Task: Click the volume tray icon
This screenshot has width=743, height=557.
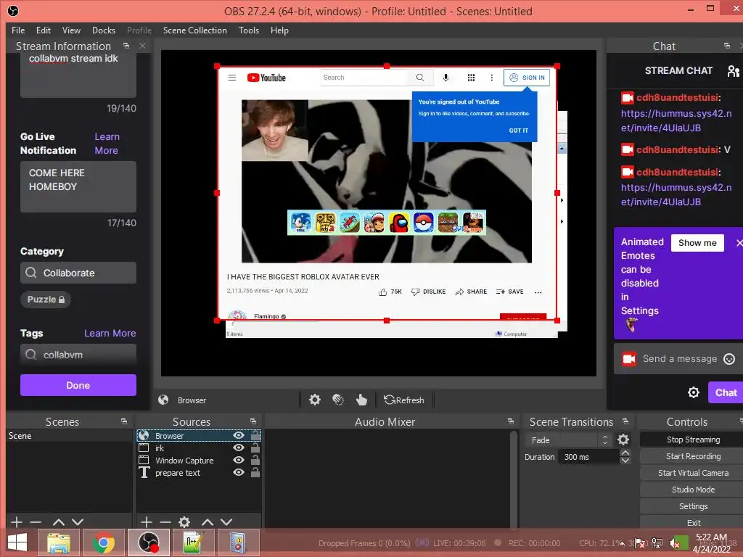Action: coord(674,543)
